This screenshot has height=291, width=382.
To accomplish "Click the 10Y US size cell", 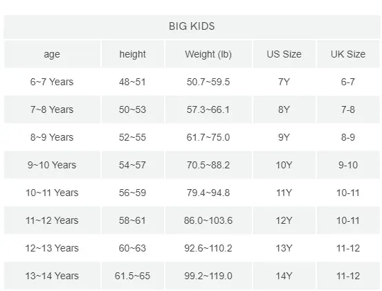I will click(x=284, y=165).
